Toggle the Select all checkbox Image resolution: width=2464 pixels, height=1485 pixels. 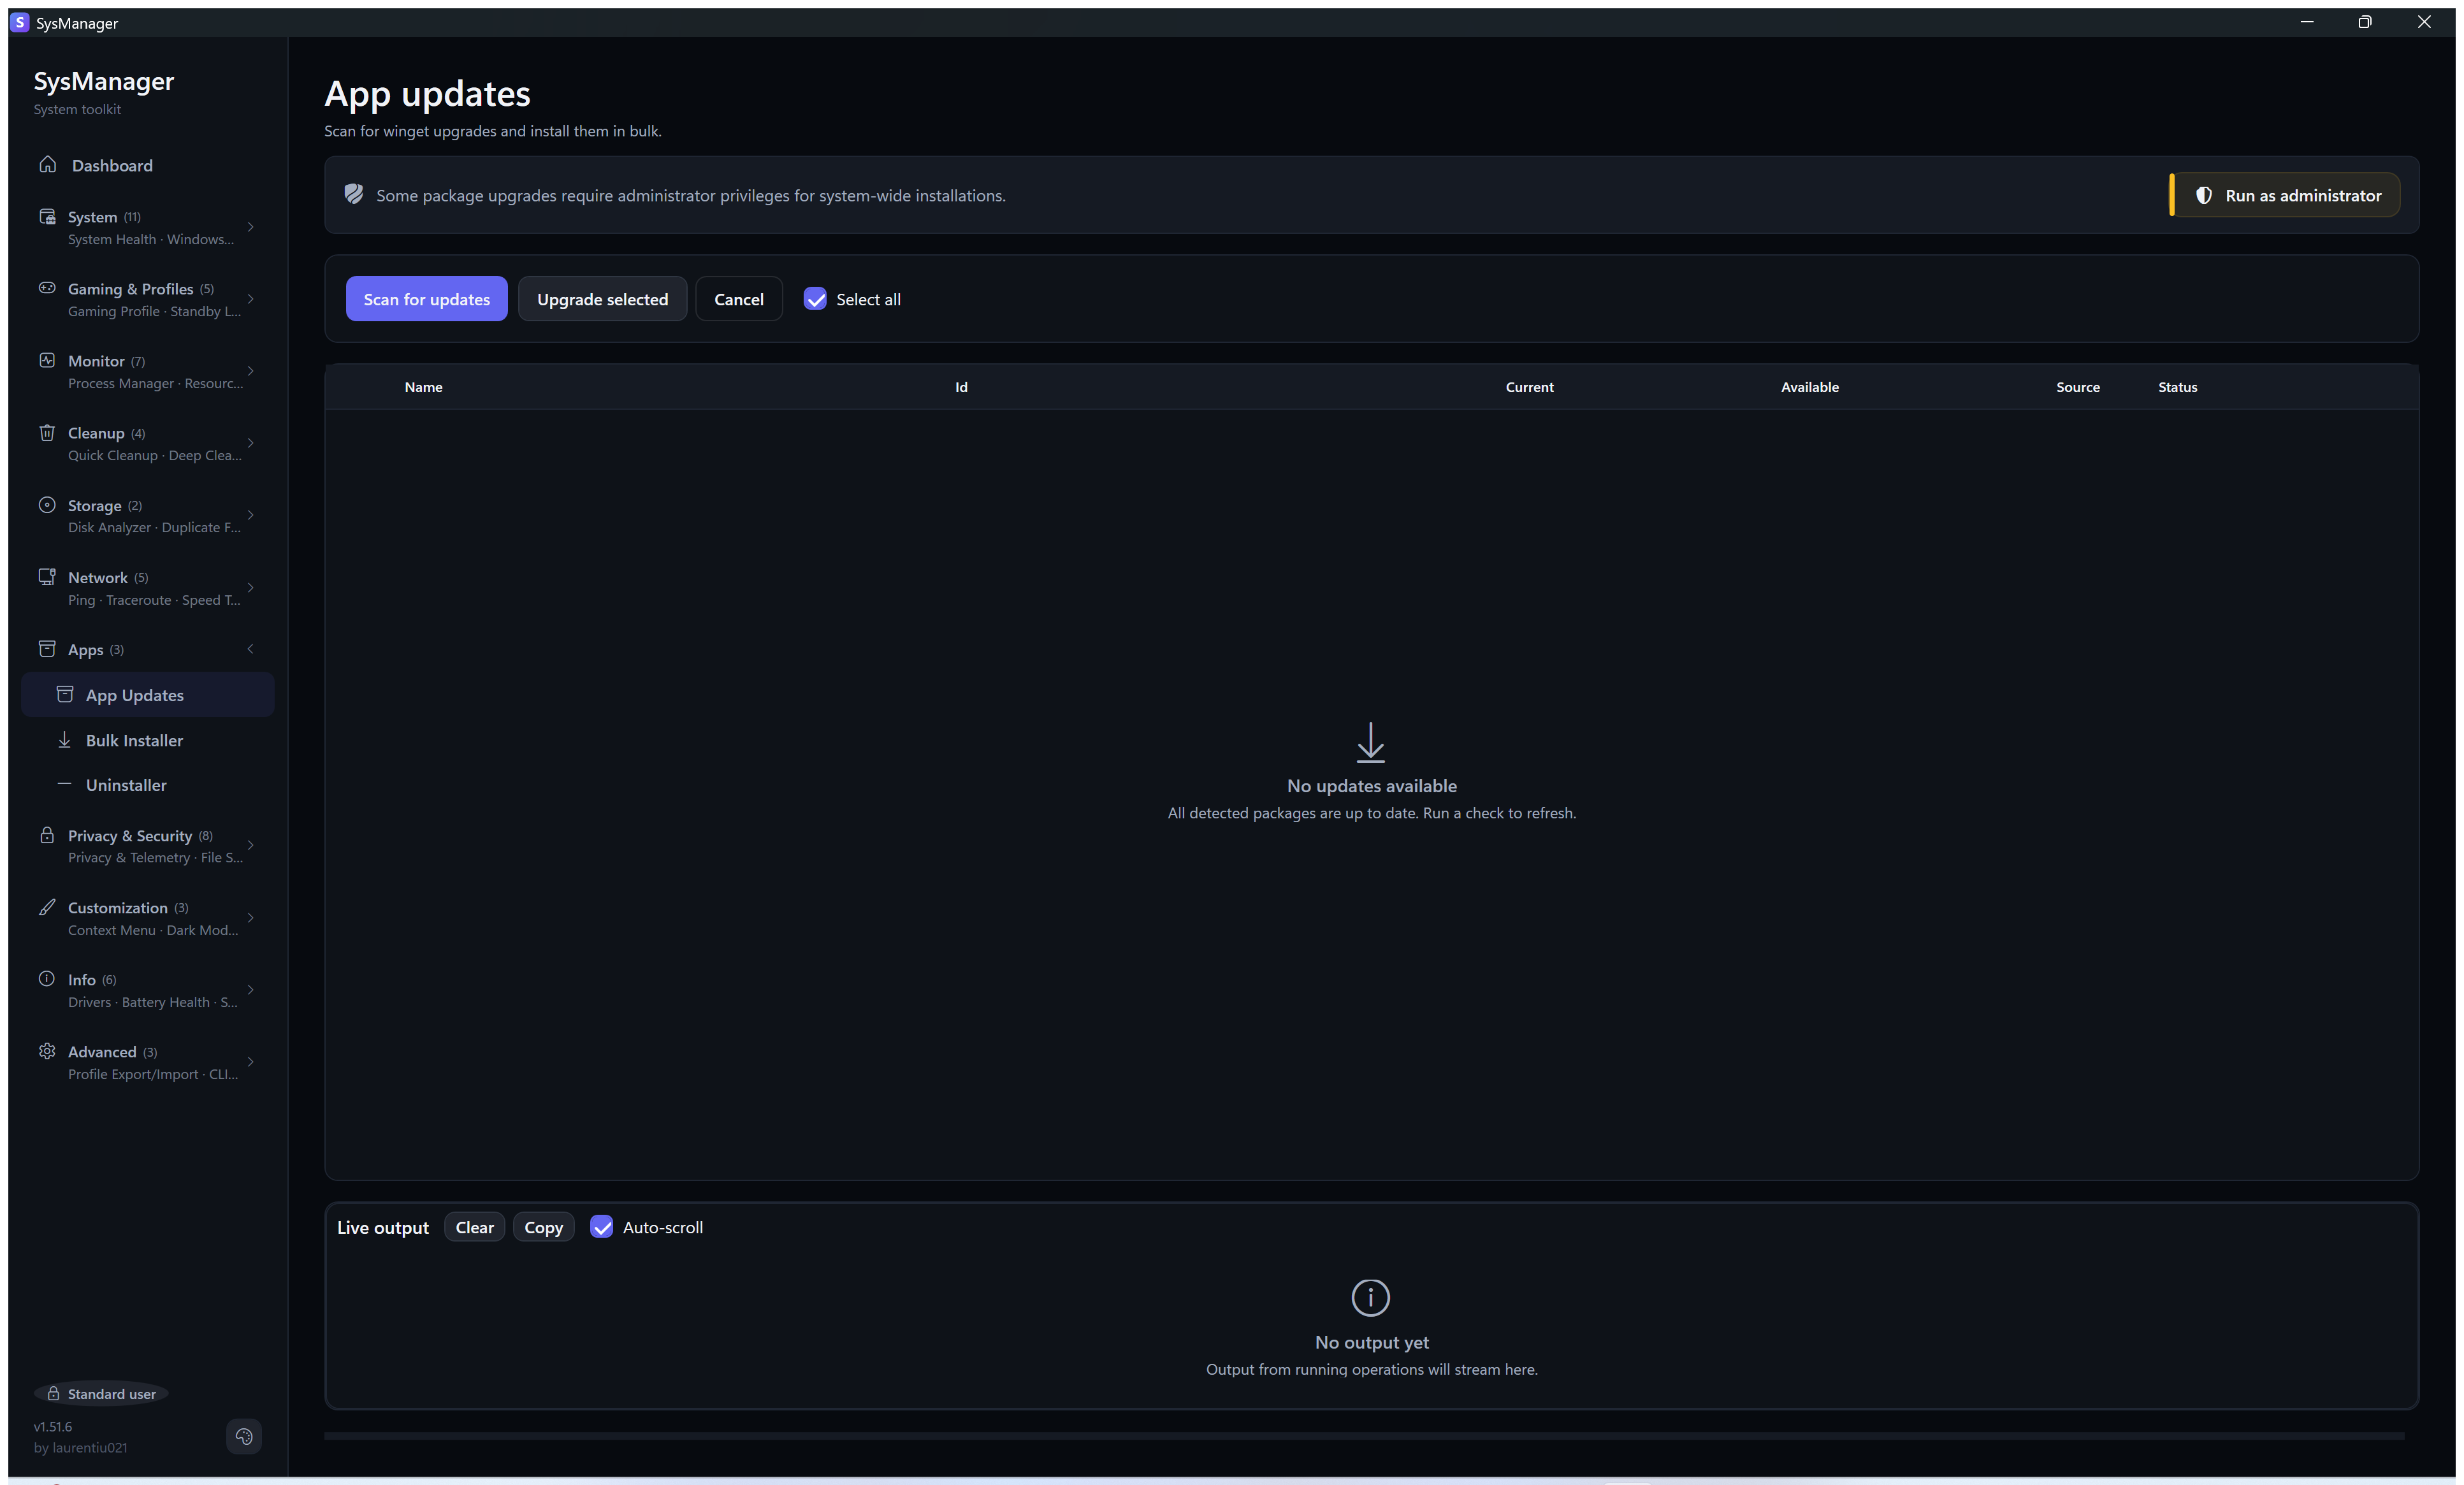815,299
